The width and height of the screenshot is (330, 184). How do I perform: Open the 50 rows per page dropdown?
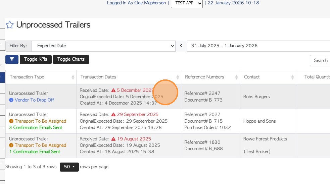pyautogui.click(x=69, y=167)
